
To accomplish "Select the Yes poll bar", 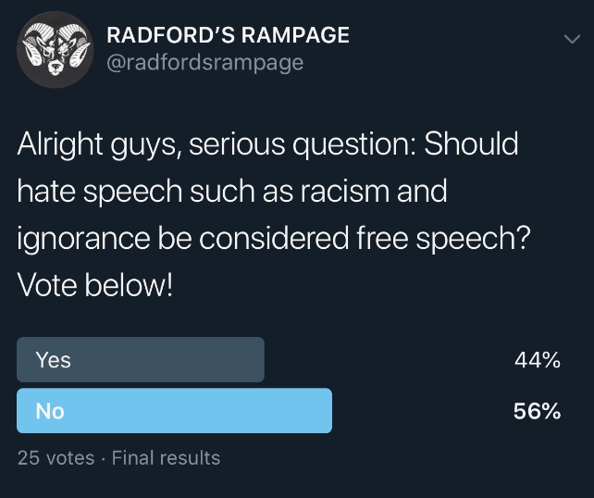I will [141, 359].
